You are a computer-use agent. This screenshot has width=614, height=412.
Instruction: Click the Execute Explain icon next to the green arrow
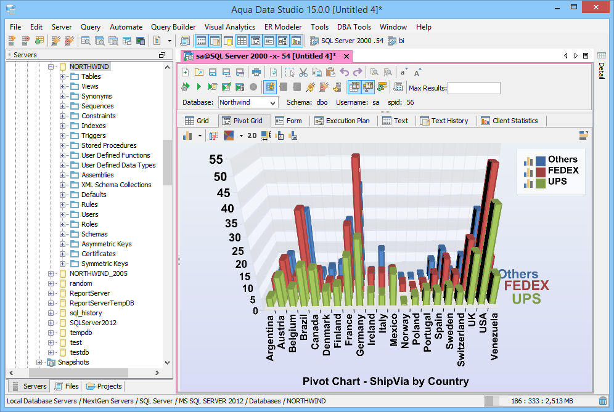point(213,87)
